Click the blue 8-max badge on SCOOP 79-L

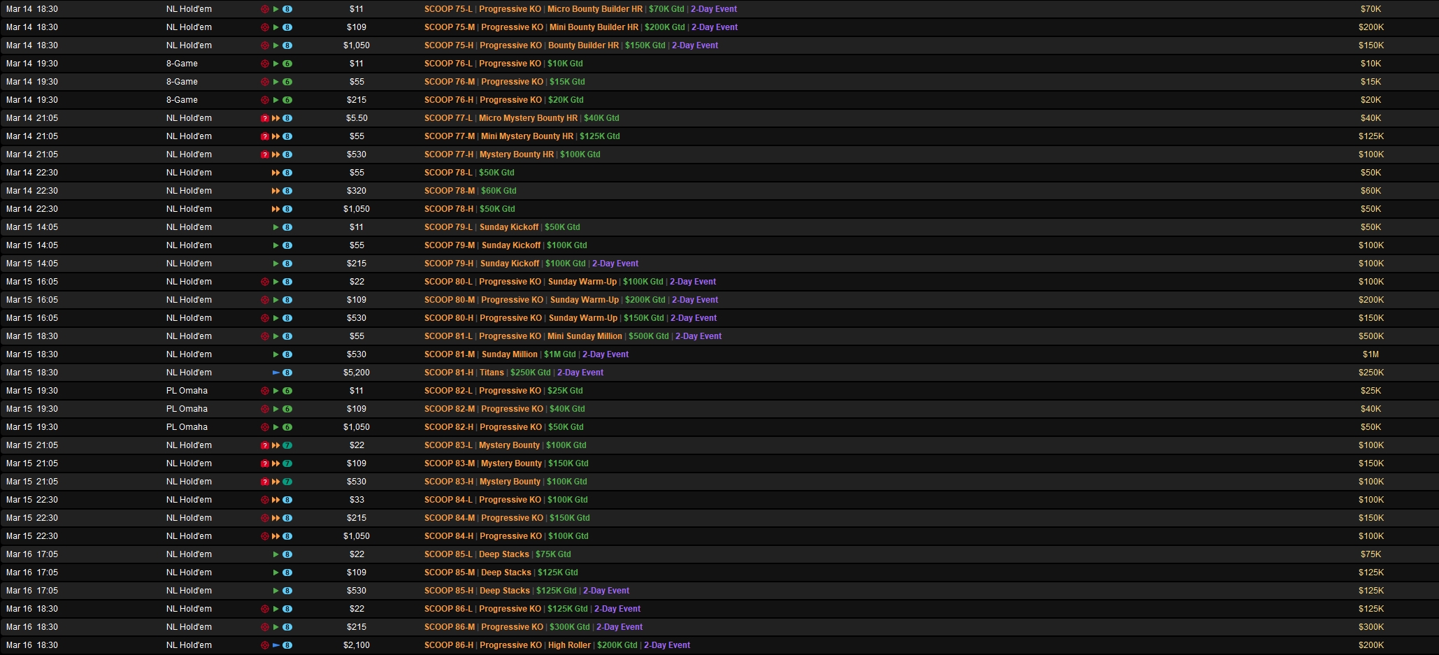tap(287, 227)
